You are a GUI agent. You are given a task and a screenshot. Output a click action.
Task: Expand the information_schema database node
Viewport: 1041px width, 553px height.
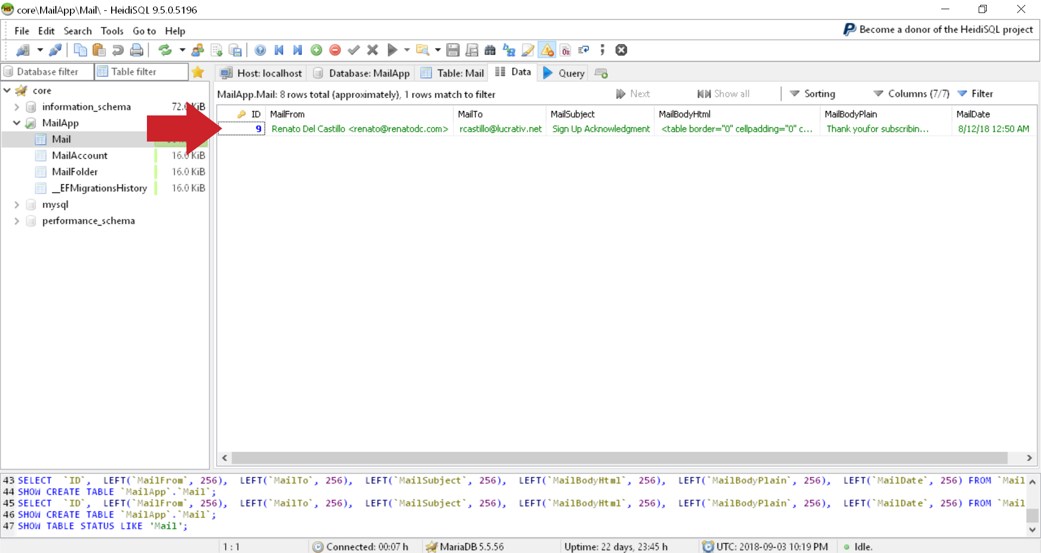point(16,107)
